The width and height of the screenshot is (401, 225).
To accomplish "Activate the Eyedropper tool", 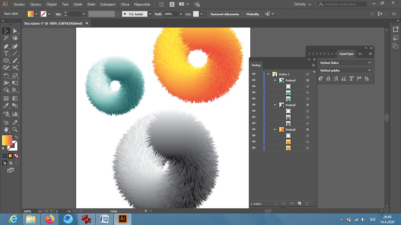I will [6, 106].
